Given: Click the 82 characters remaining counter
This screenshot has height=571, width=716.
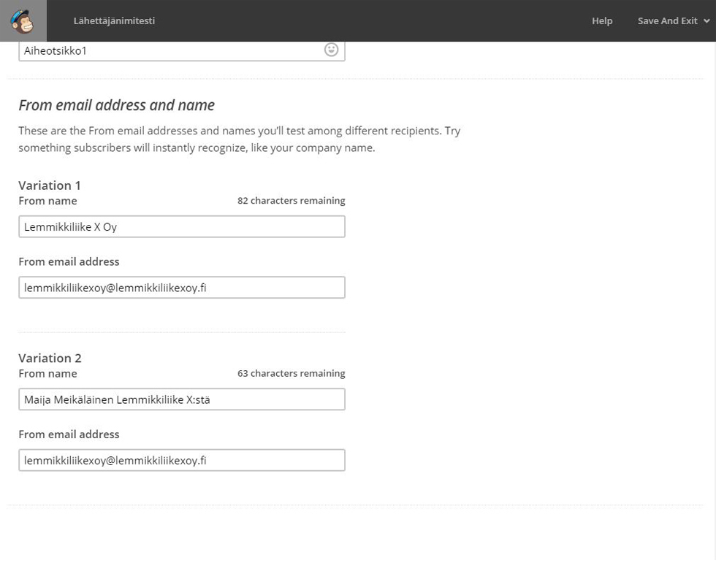Looking at the screenshot, I should coord(292,201).
